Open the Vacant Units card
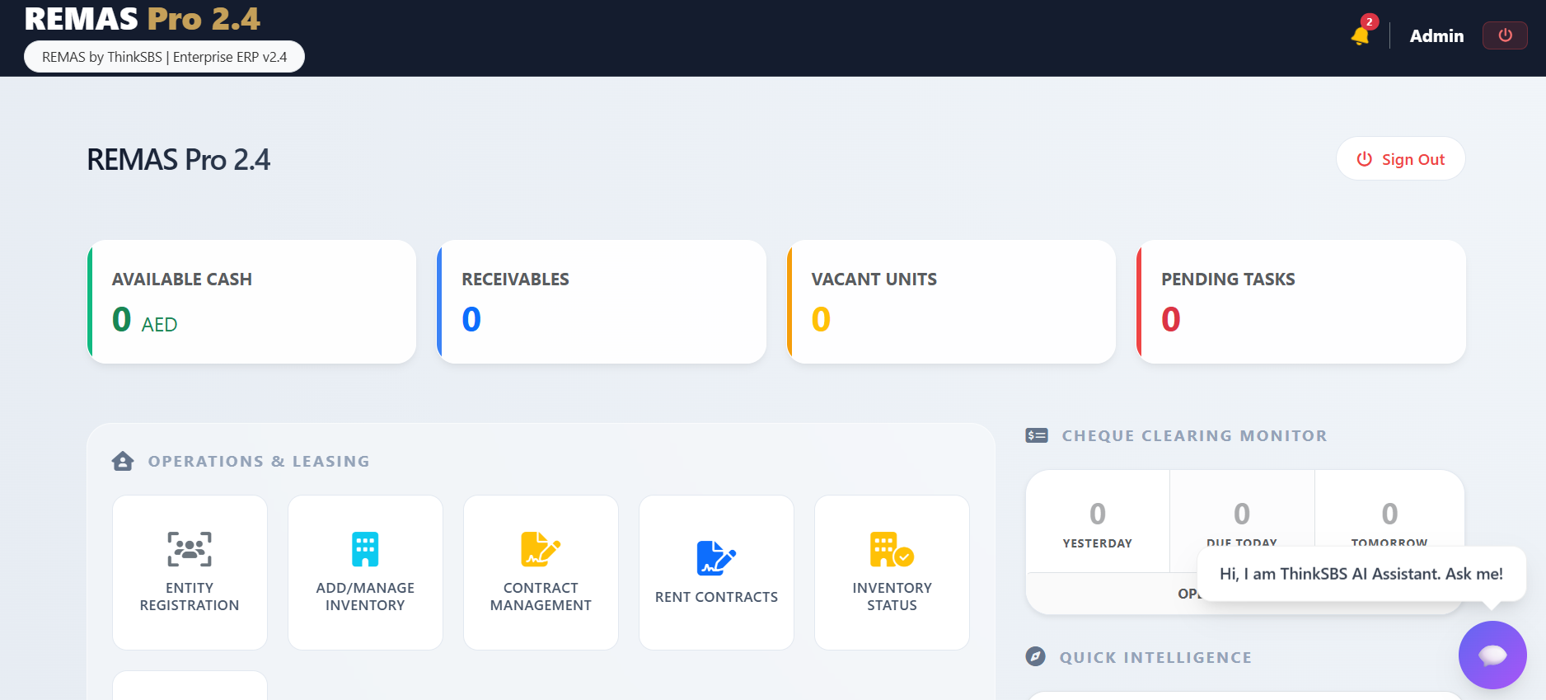The image size is (1546, 700). 952,302
